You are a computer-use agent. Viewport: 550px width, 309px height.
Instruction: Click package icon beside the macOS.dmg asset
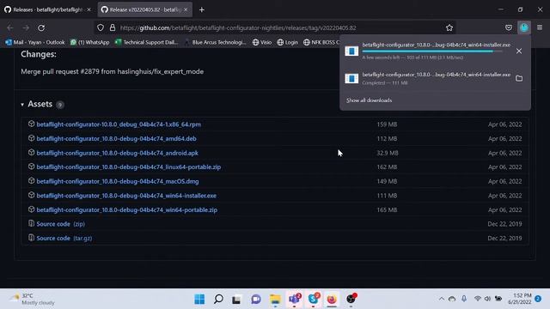pyautogui.click(x=31, y=181)
